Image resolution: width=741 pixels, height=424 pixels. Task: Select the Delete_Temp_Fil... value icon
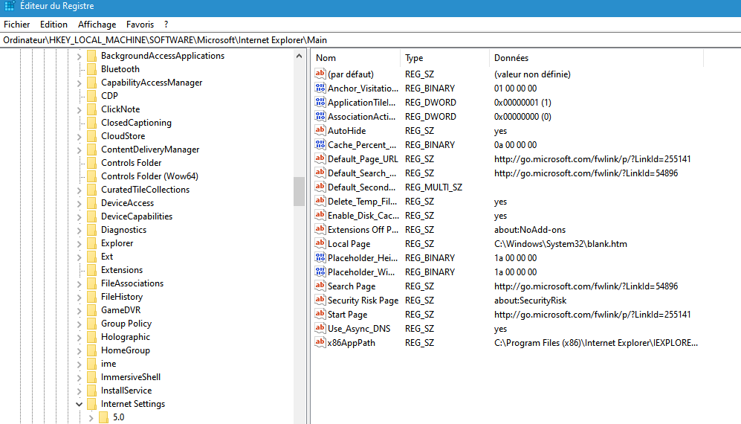pos(320,201)
